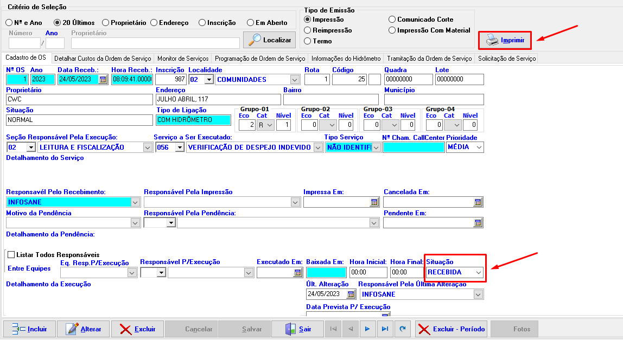Open the Executado Em calendar icon
This screenshot has width=623, height=340.
(298, 273)
